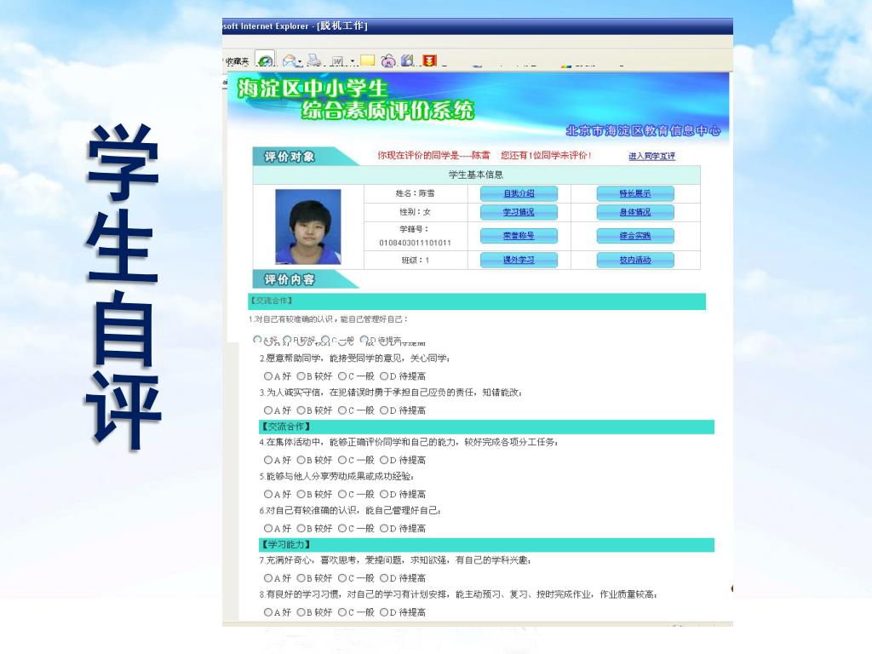Screen dimensions: 872x654
Task: Click the pink pig icon in toolbar
Action: (388, 60)
